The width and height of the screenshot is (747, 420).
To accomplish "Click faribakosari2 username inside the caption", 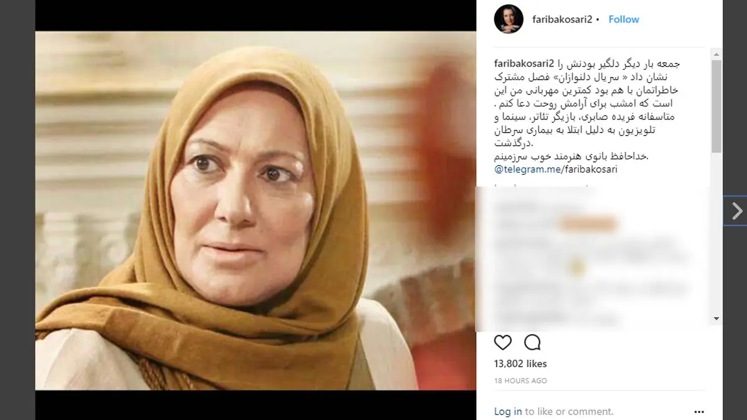I will coord(524,63).
